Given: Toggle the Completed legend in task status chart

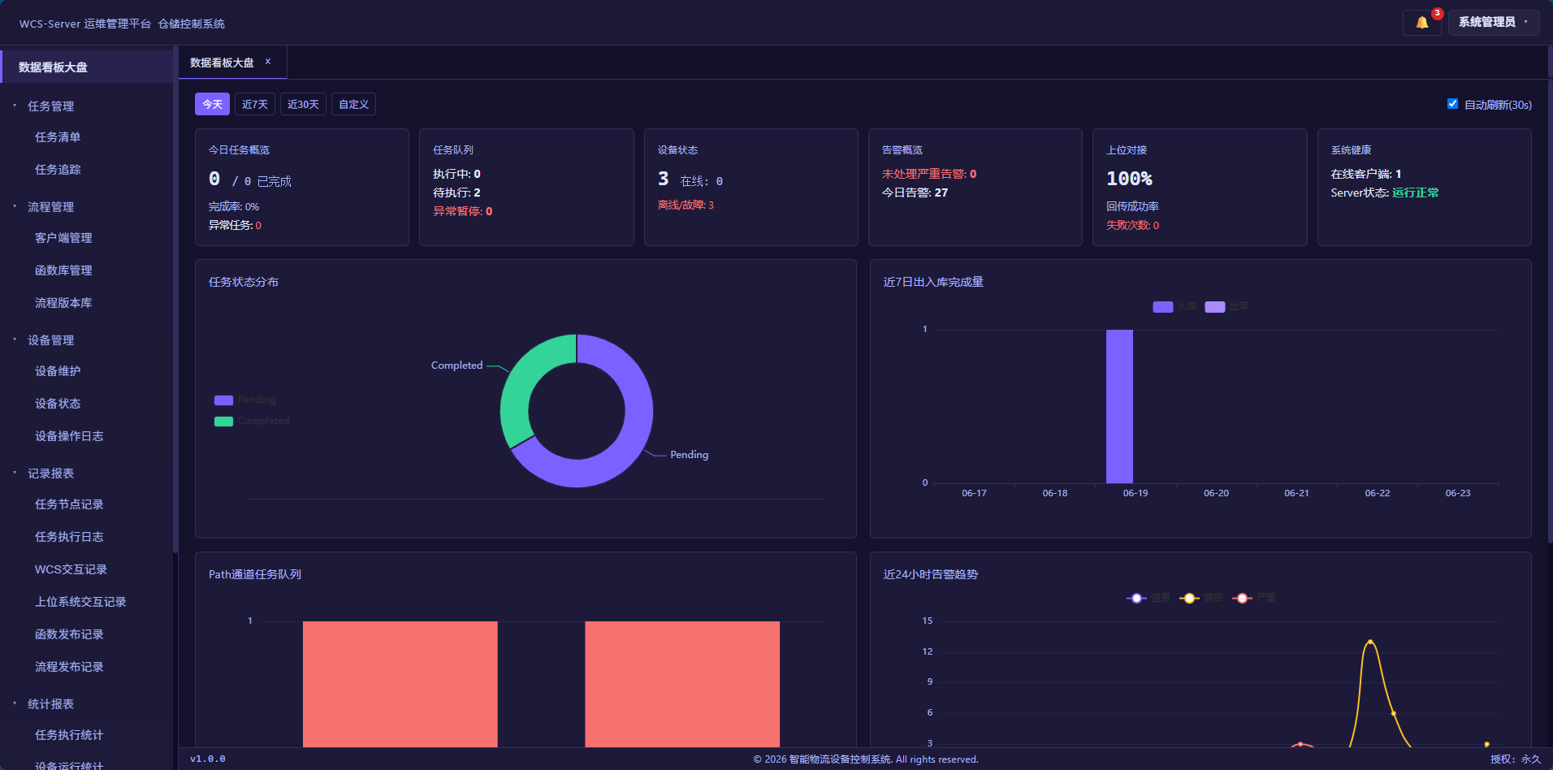Looking at the screenshot, I should click(x=252, y=421).
